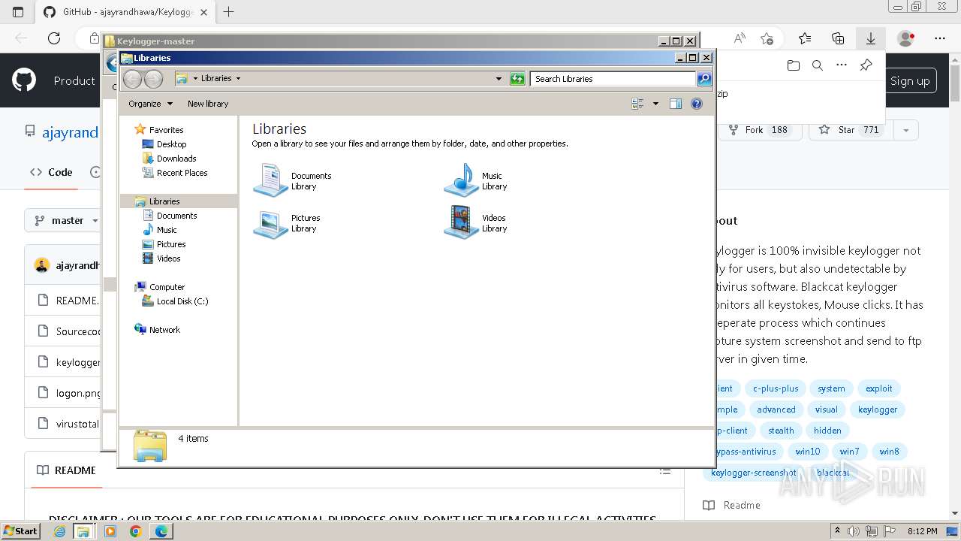Open the Organize dropdown menu
961x541 pixels.
[x=151, y=104]
